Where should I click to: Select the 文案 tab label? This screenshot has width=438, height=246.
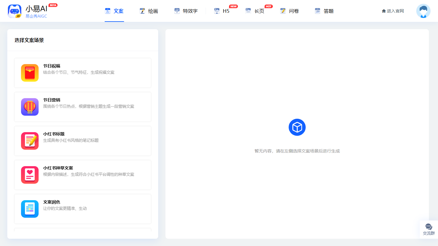click(x=119, y=11)
